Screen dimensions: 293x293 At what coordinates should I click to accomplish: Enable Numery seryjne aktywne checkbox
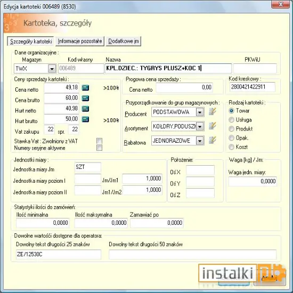[99, 148]
